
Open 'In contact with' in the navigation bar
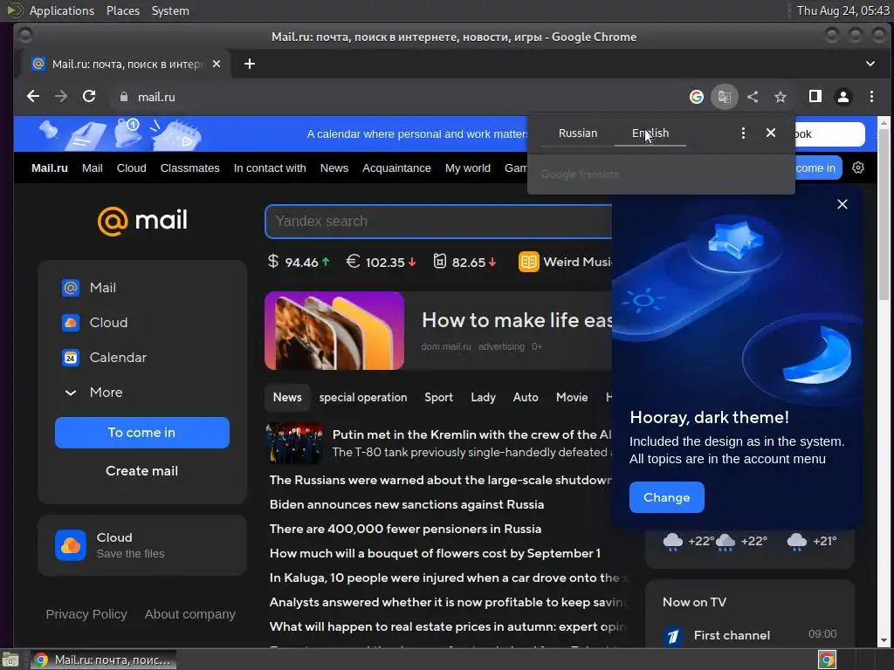pos(270,168)
